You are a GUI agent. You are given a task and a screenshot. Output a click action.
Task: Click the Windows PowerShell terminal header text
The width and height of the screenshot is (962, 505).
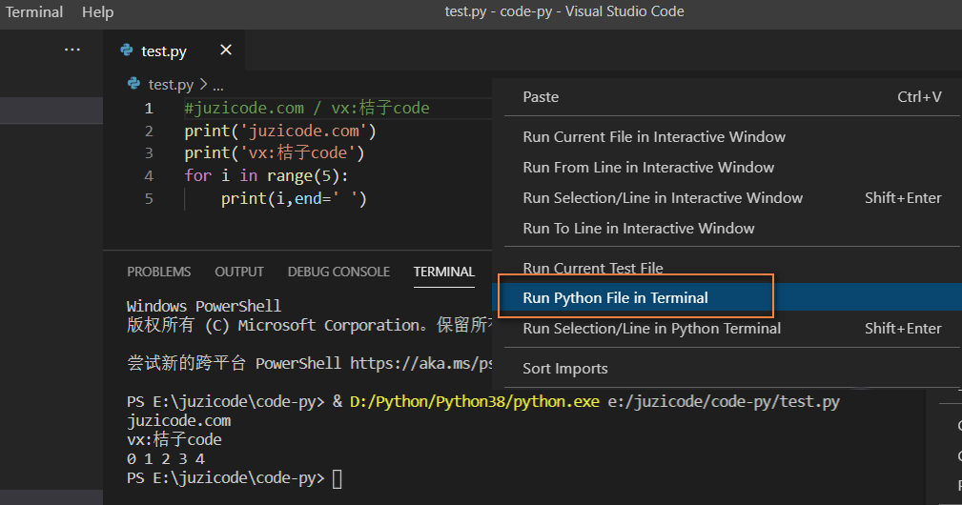[204, 306]
